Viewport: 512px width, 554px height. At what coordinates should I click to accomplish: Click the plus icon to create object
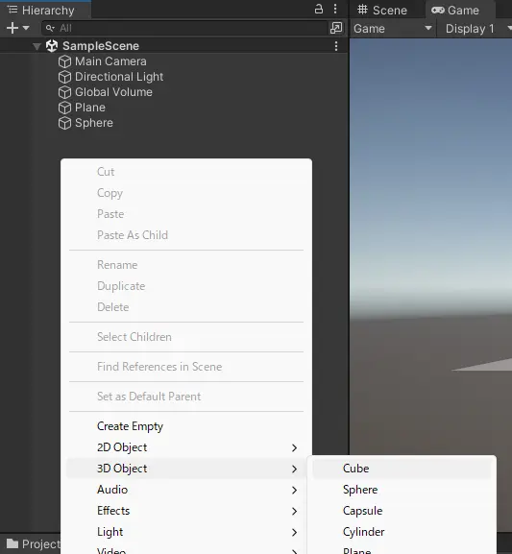(x=12, y=28)
